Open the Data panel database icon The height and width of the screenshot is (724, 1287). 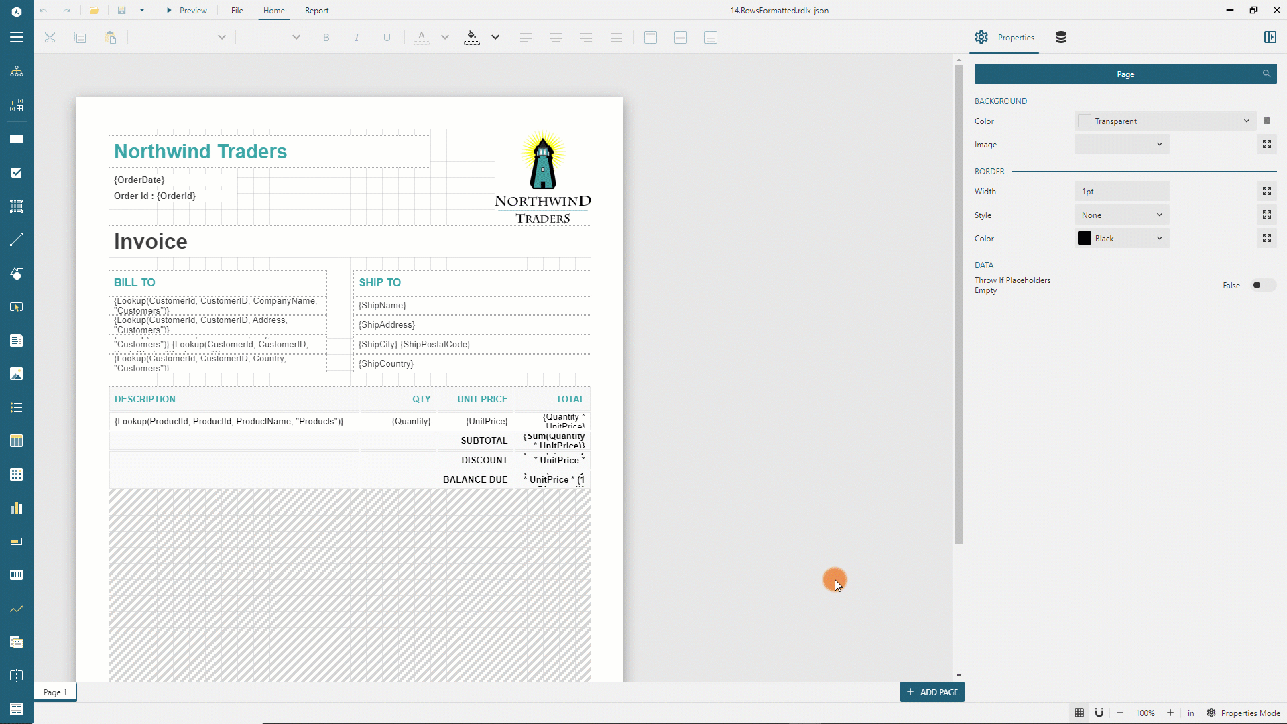coord(1060,38)
